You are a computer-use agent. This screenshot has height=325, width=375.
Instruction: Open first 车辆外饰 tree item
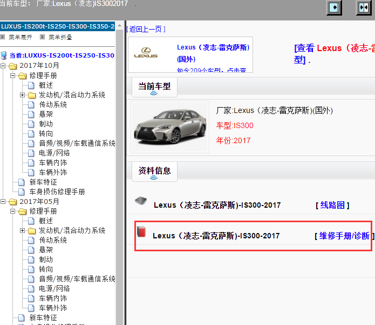coord(53,172)
